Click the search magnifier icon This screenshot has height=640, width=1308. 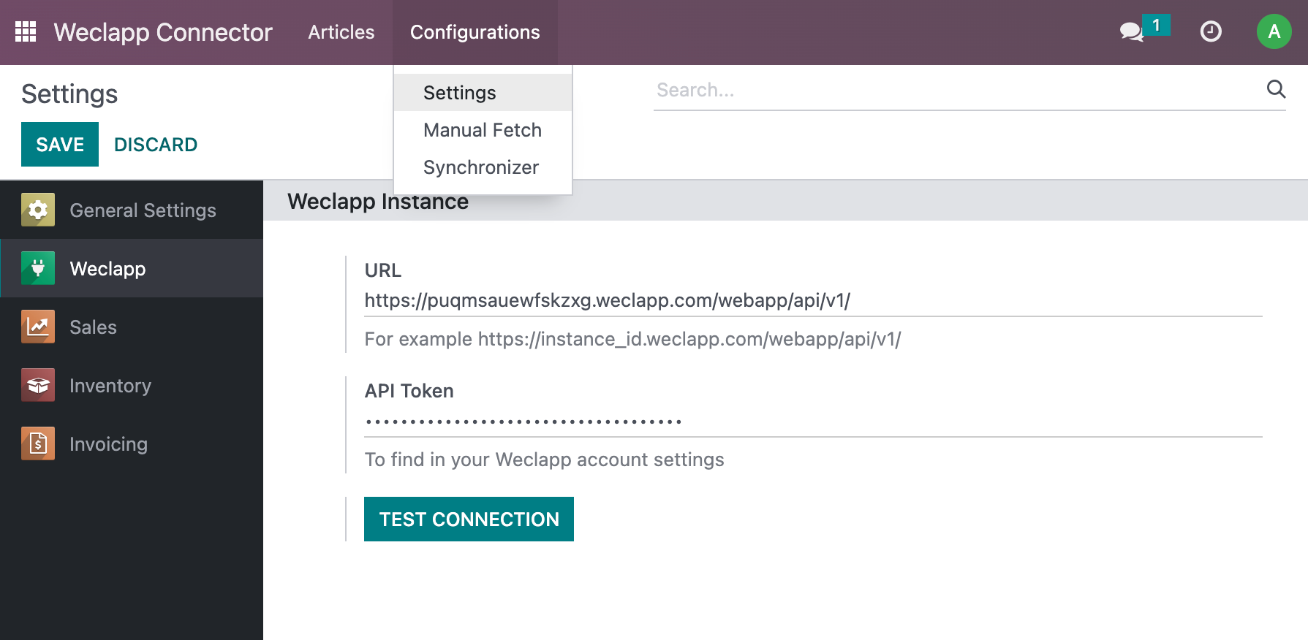(x=1276, y=89)
